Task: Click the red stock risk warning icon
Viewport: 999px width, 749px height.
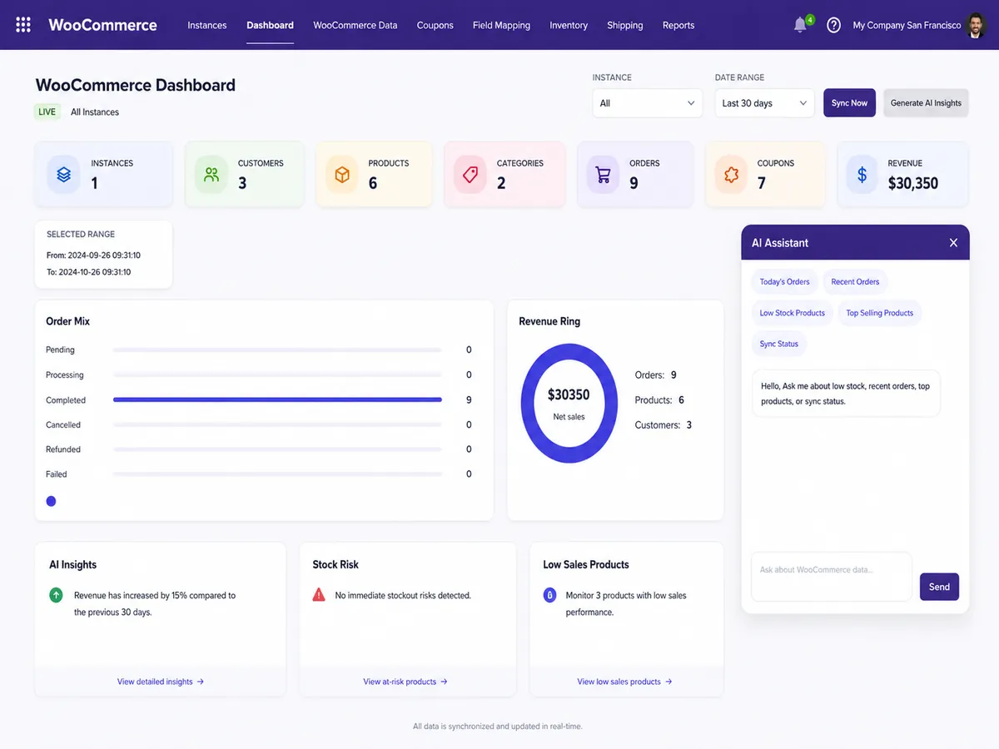Action: 319,595
